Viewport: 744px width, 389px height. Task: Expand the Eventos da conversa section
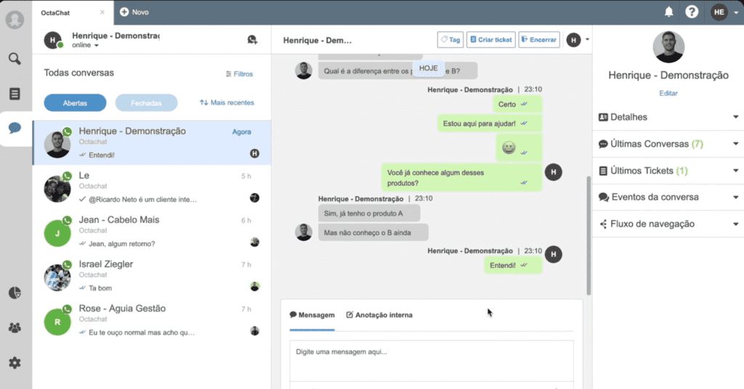[x=668, y=197]
